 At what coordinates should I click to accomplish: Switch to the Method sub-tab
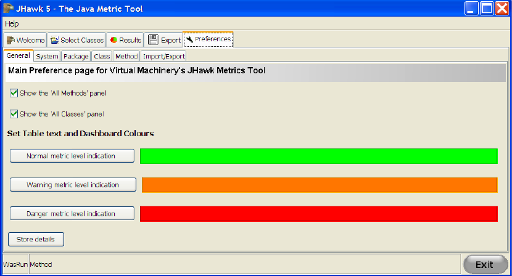pos(126,56)
